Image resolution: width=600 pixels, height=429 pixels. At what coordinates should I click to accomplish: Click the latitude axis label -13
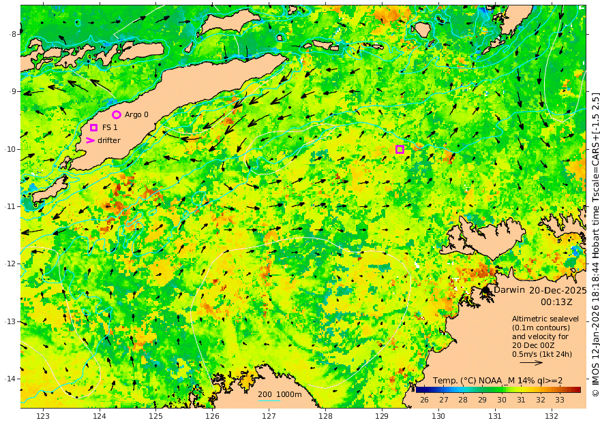11,321
